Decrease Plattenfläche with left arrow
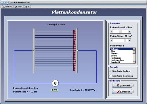Viewport: 147px width, 104px height. 112,40
